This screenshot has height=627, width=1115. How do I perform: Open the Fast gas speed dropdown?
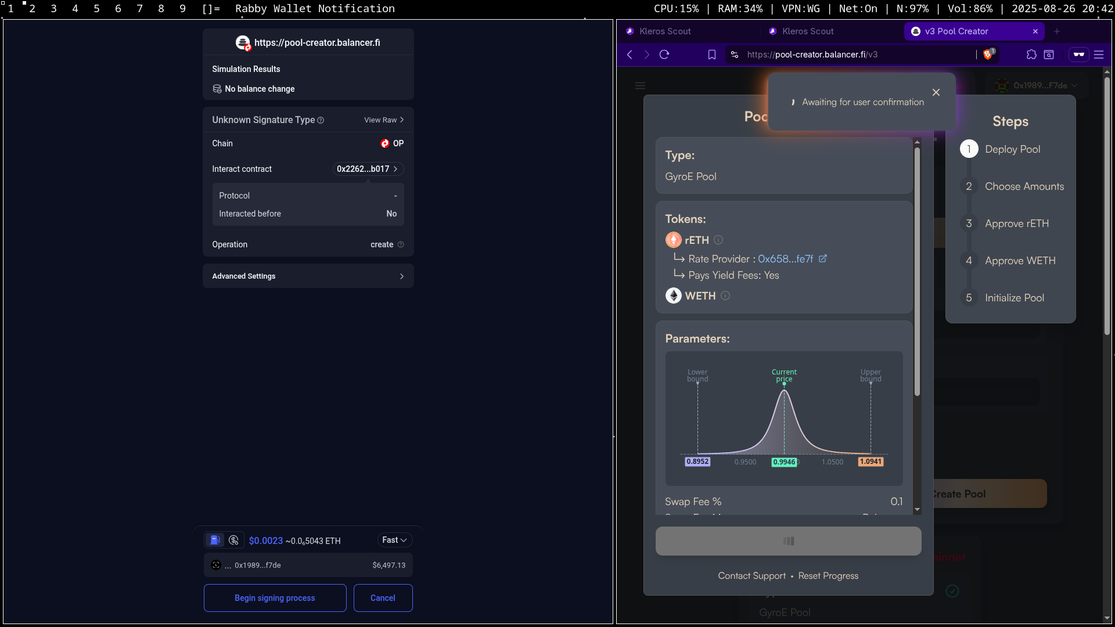pos(394,540)
